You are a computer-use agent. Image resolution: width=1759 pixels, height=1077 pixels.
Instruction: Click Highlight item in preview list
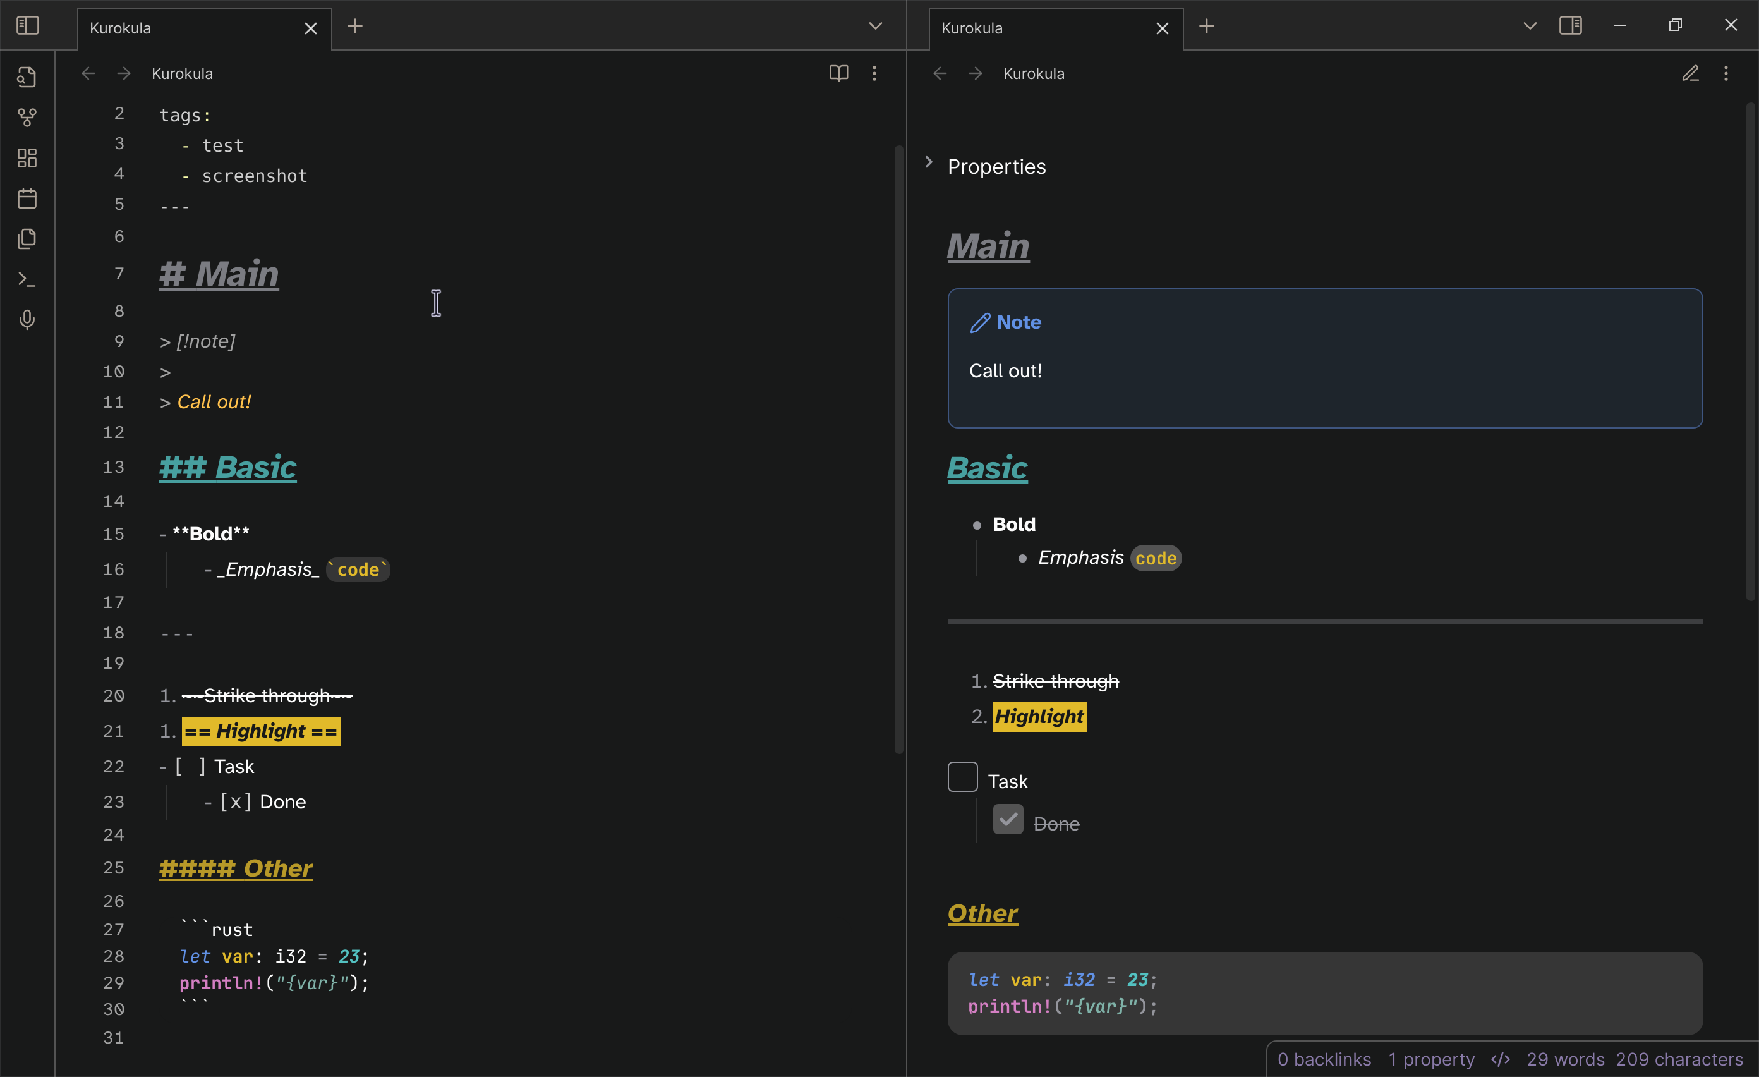pos(1039,716)
